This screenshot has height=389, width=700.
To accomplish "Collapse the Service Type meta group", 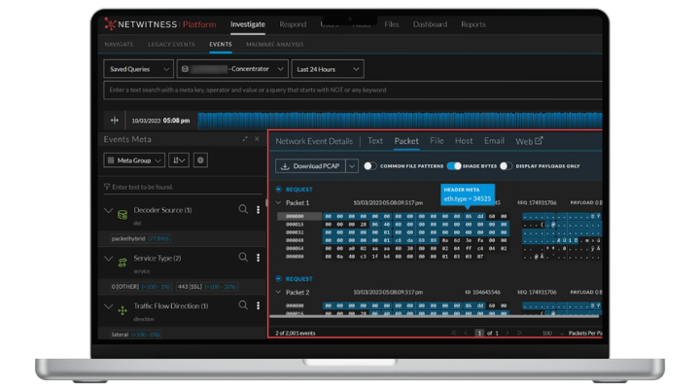I will pyautogui.click(x=109, y=258).
